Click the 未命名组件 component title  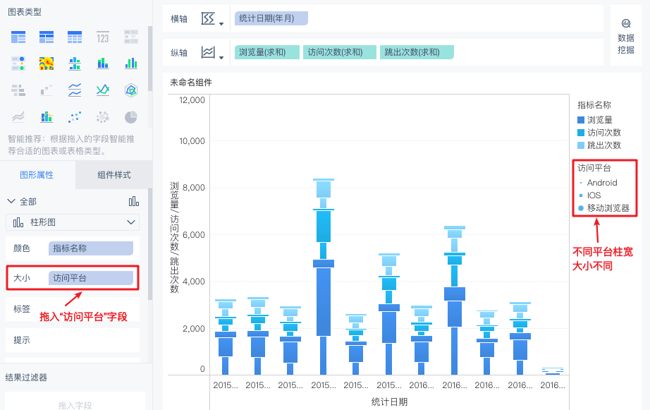(x=191, y=83)
